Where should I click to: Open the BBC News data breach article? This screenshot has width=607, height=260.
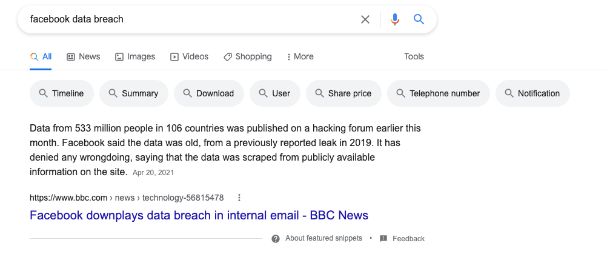click(199, 215)
